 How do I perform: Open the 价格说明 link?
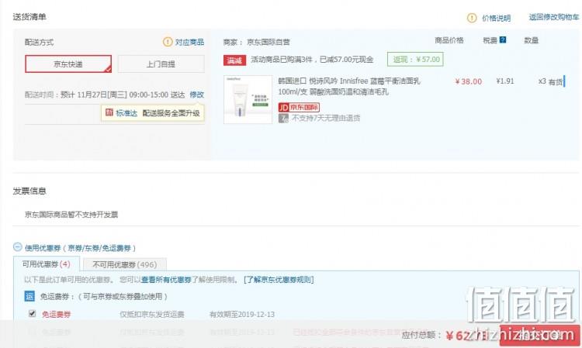(x=497, y=18)
